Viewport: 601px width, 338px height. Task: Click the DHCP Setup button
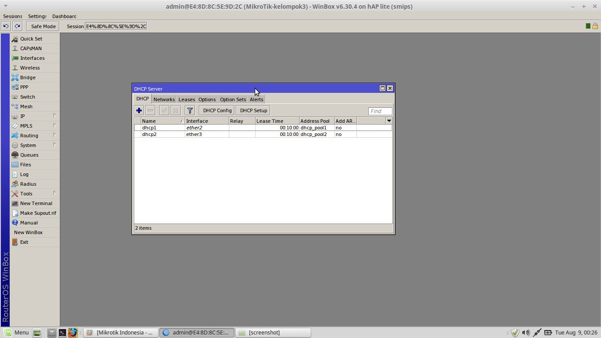click(x=253, y=110)
